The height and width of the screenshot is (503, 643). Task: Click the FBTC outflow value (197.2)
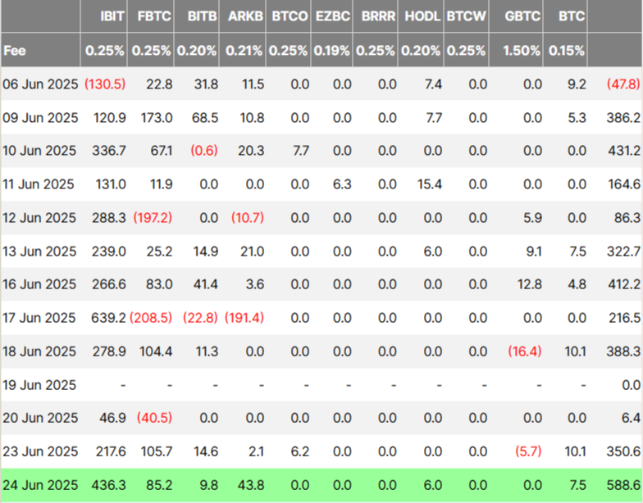[x=153, y=218]
